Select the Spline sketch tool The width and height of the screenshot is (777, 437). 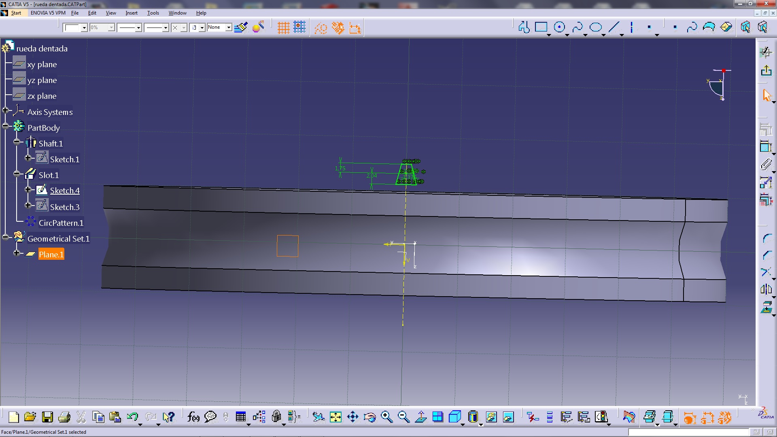pyautogui.click(x=577, y=28)
